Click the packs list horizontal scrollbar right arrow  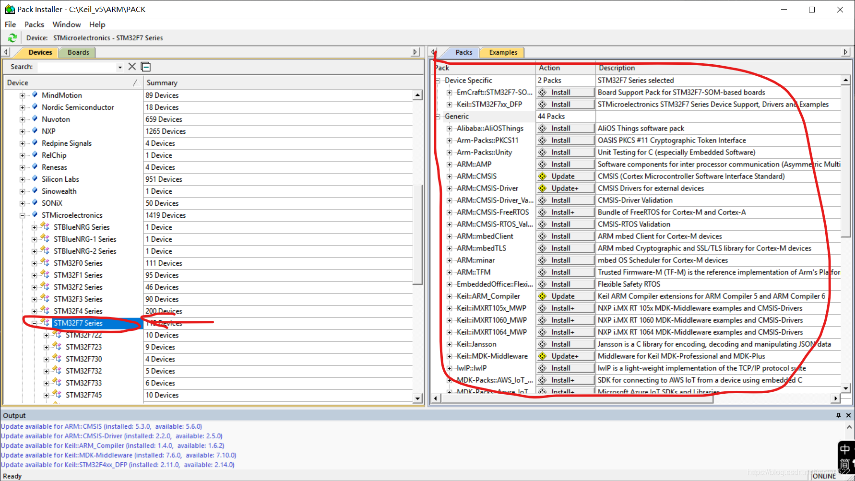[x=836, y=398]
